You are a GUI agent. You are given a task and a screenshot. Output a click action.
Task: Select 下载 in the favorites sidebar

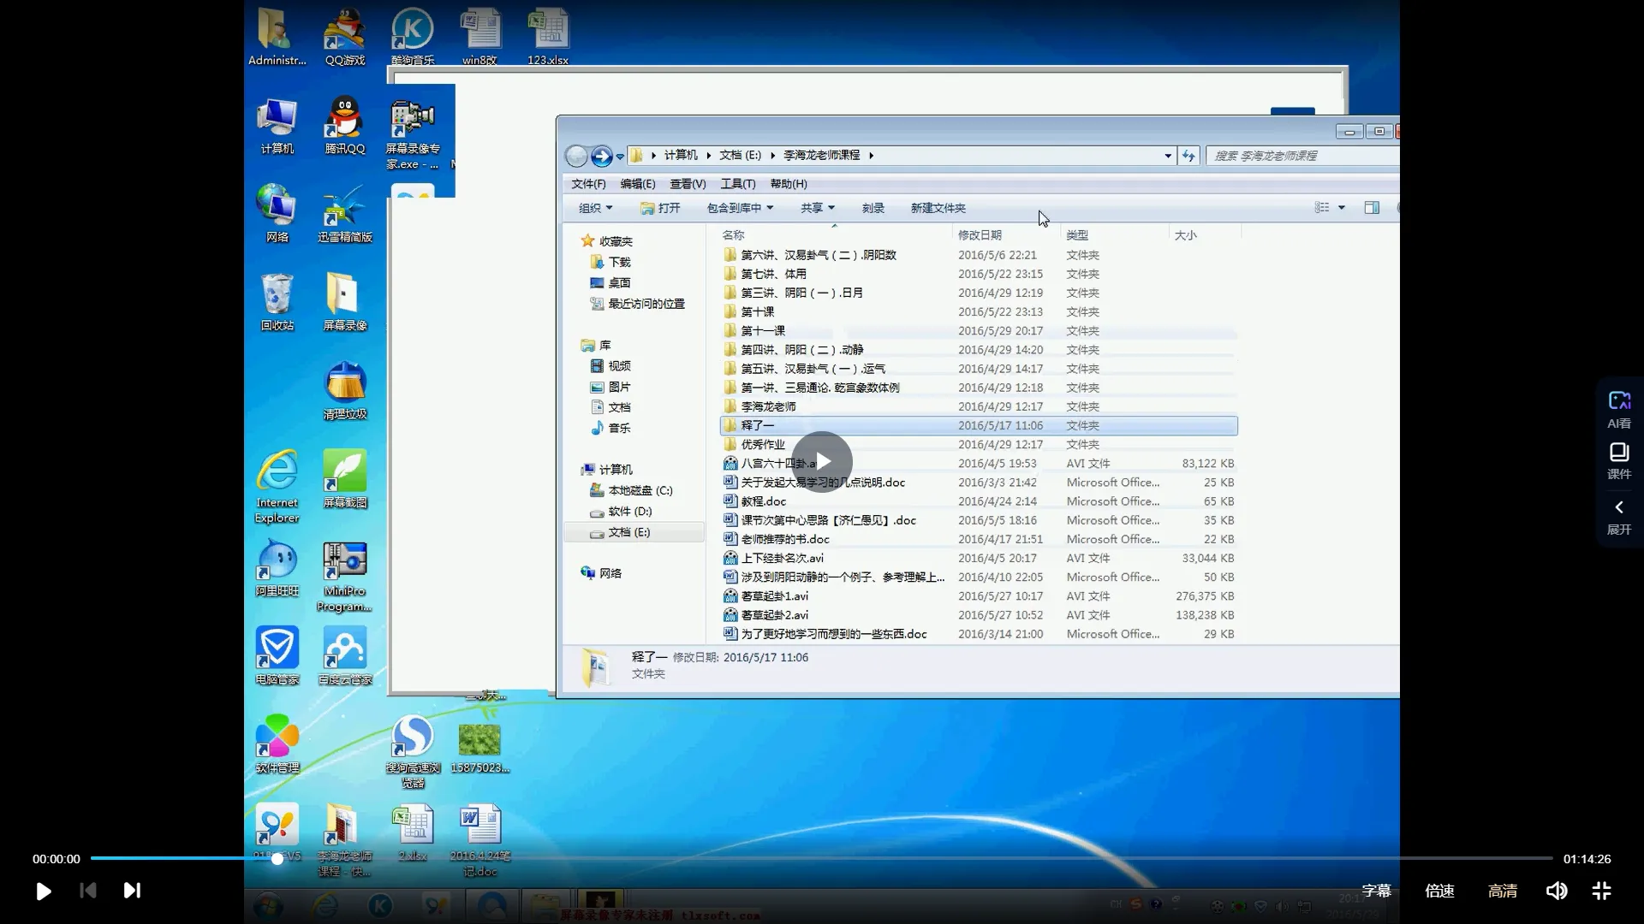(611, 262)
